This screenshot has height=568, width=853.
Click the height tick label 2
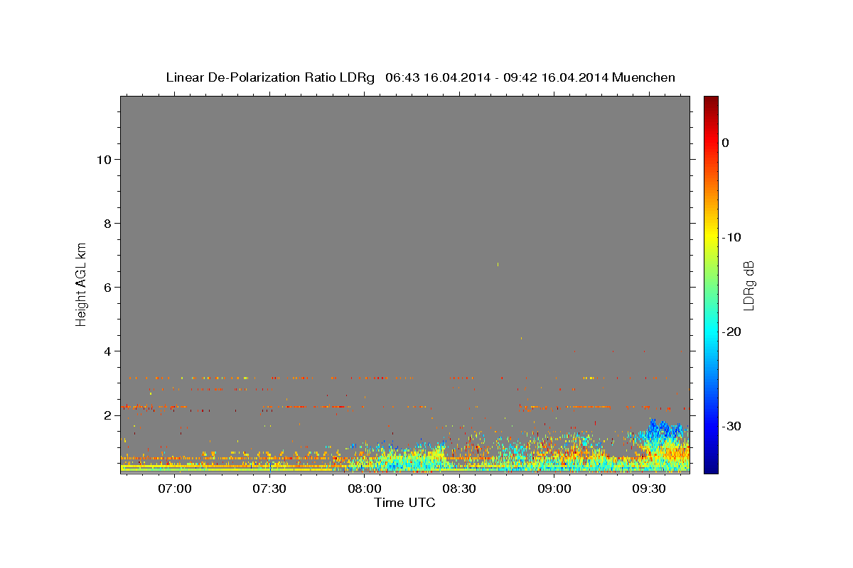tap(108, 415)
